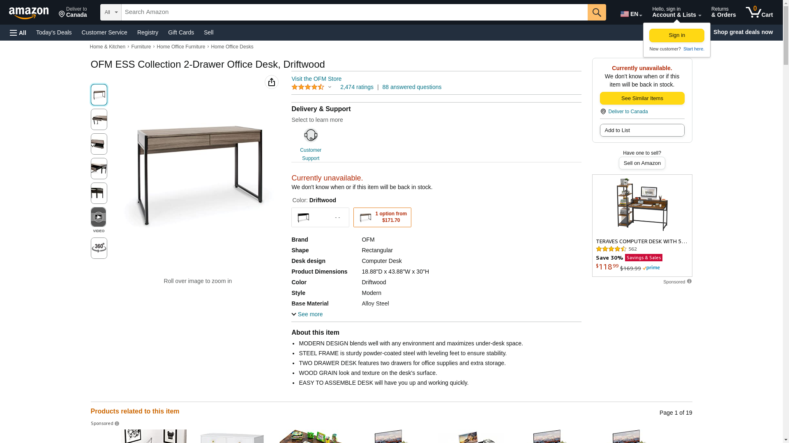Open the star ratings breakdown popover arrow
The height and width of the screenshot is (443, 789).
coord(330,87)
